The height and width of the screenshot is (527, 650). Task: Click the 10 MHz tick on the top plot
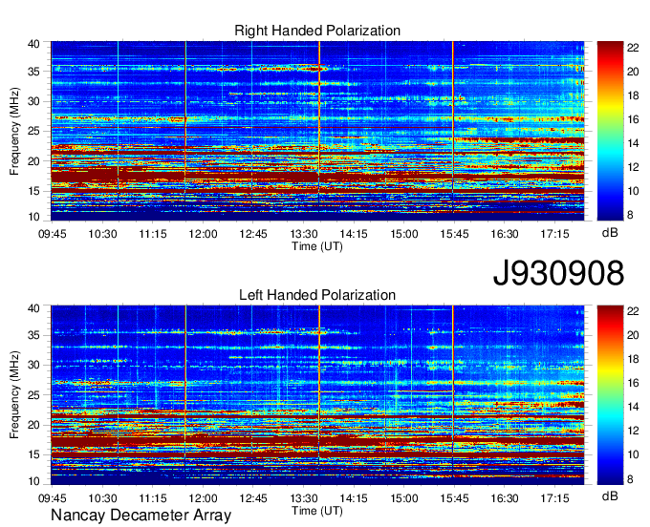pos(33,217)
